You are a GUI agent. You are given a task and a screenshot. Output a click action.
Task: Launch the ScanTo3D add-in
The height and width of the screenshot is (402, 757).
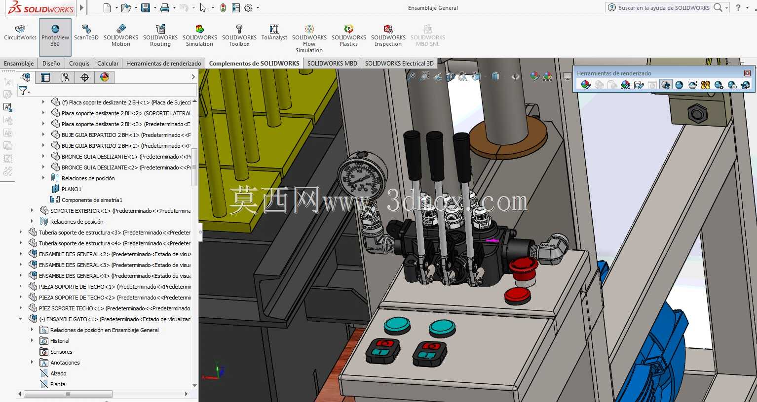(x=86, y=33)
